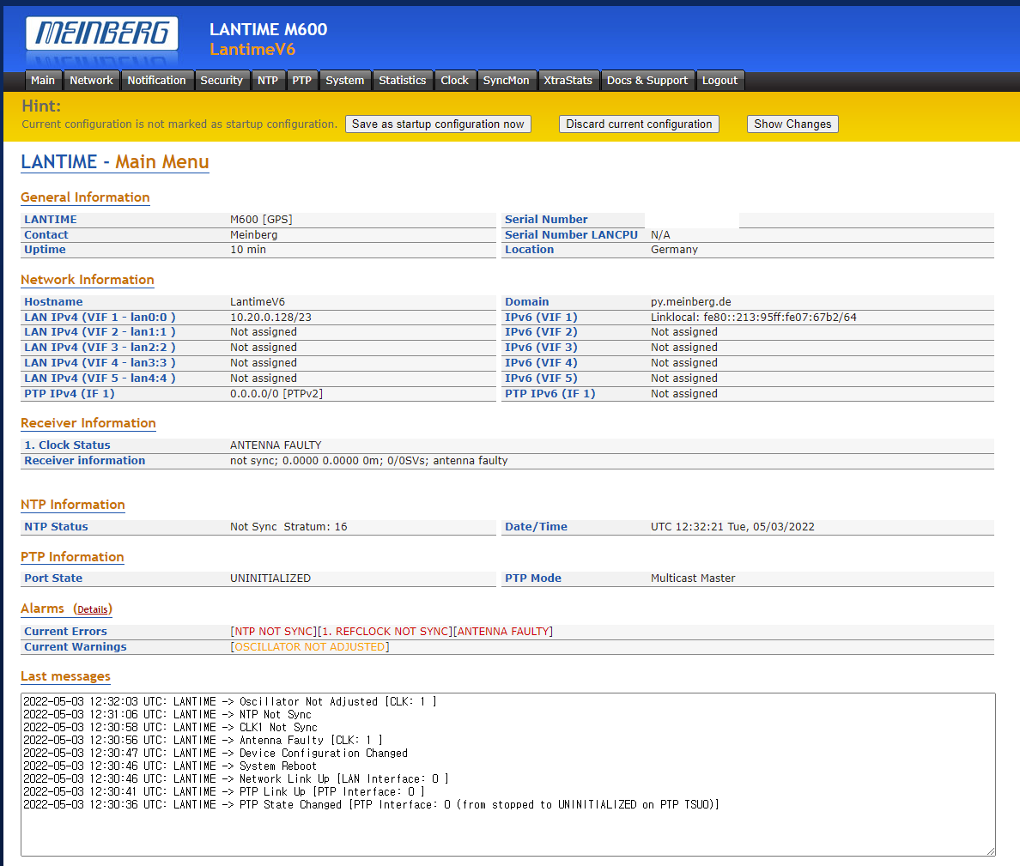Click the Multicast Master value
The height and width of the screenshot is (866, 1020).
(693, 578)
